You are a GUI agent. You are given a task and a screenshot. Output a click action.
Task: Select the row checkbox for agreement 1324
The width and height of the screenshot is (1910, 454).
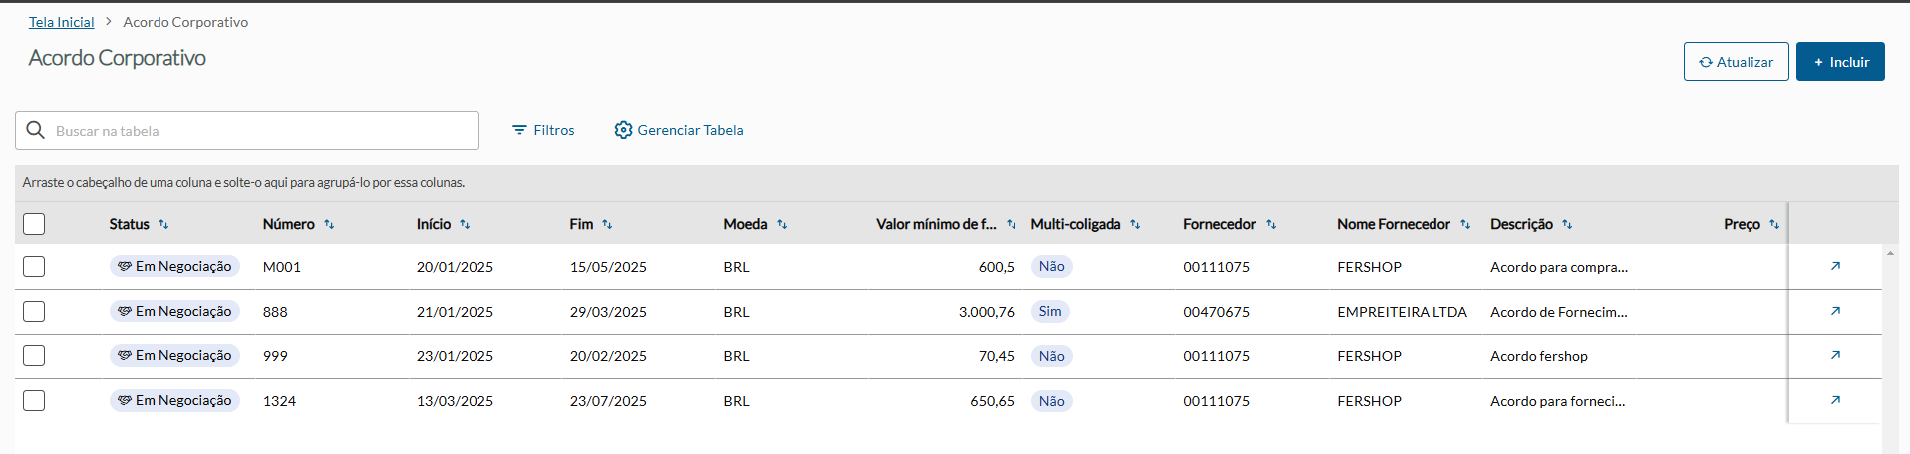point(34,400)
